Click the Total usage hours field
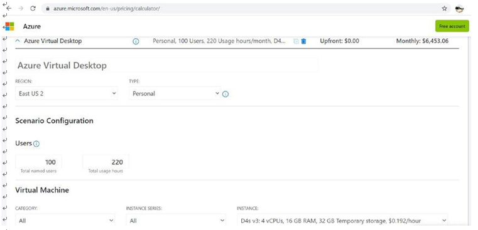 coord(106,162)
